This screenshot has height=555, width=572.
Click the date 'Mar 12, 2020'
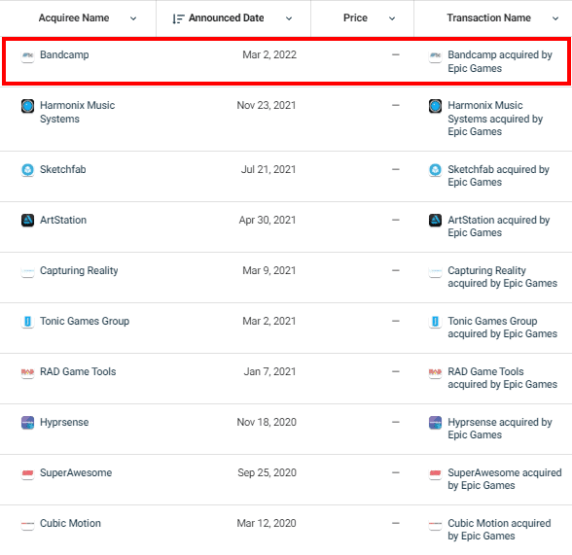click(x=267, y=523)
